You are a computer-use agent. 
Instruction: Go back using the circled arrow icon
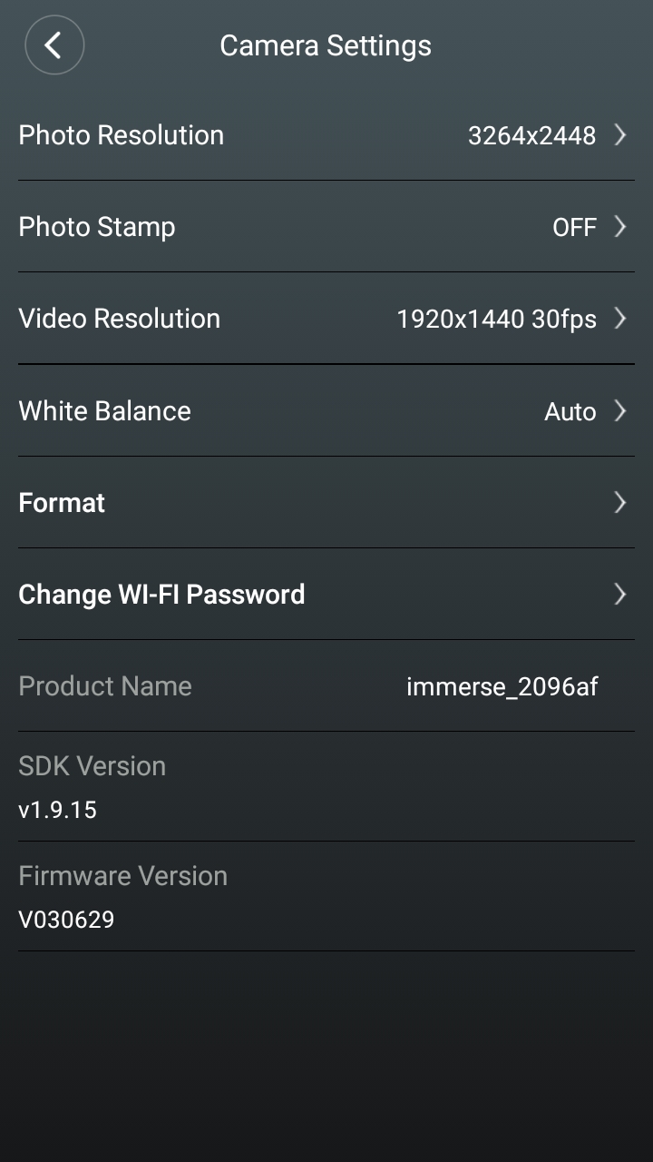point(54,45)
